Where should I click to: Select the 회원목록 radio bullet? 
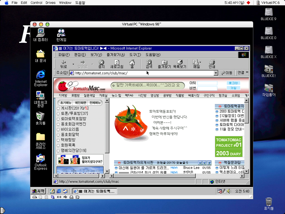(x=58, y=145)
